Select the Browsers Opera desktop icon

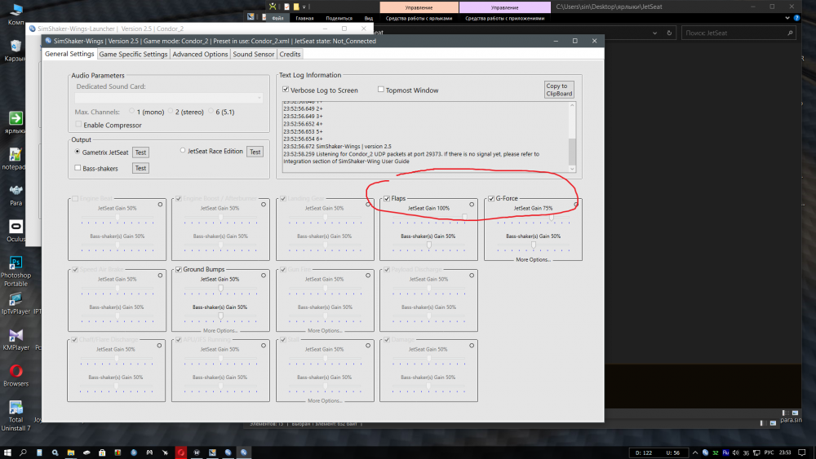(x=16, y=375)
